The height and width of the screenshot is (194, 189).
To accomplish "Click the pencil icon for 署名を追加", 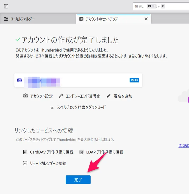I will [109, 96].
